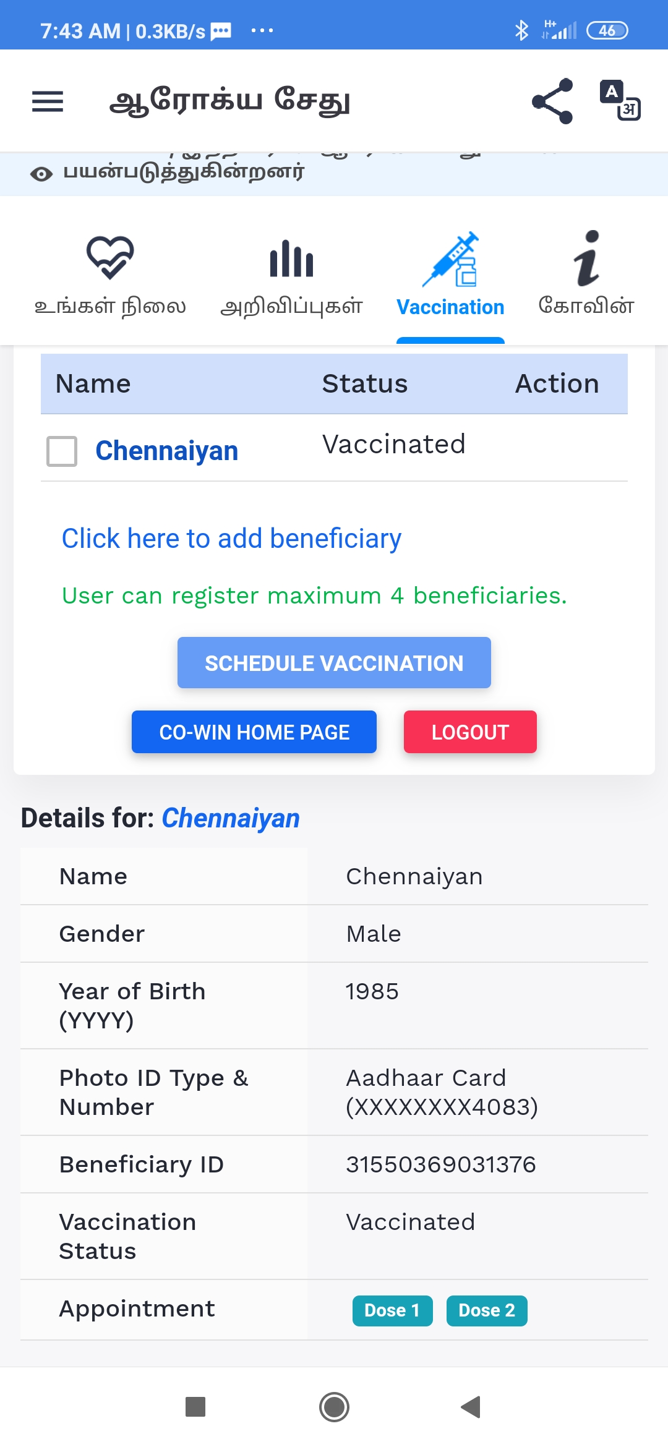The width and height of the screenshot is (668, 1447).
Task: Check the Chennaiyan beneficiary checkbox
Action: point(62,451)
